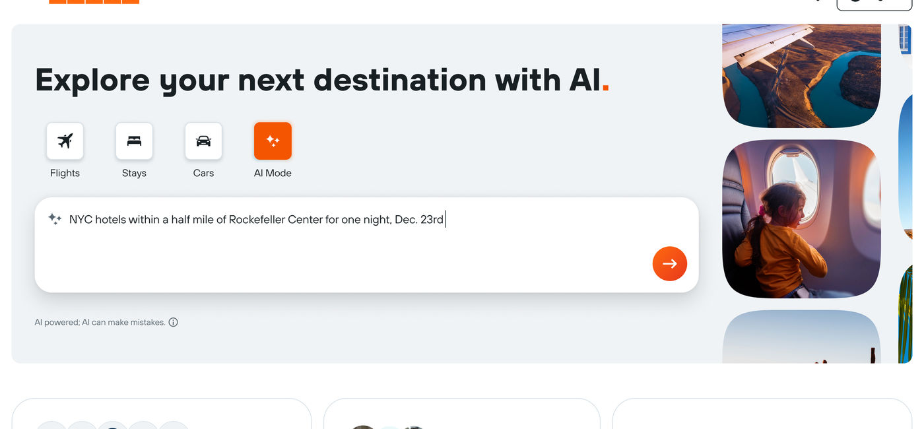
Task: Select the Stays bed icon
Action: click(x=134, y=141)
